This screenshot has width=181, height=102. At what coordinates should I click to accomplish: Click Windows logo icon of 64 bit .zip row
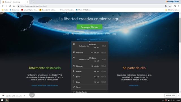coord(74,52)
